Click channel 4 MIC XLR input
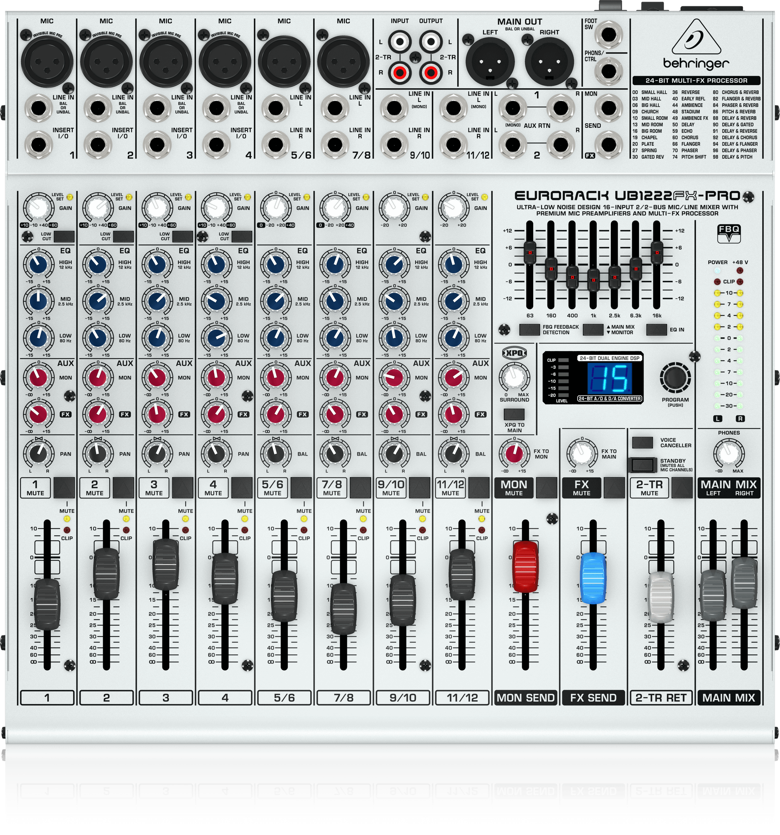Image resolution: width=780 pixels, height=835 pixels. (225, 62)
